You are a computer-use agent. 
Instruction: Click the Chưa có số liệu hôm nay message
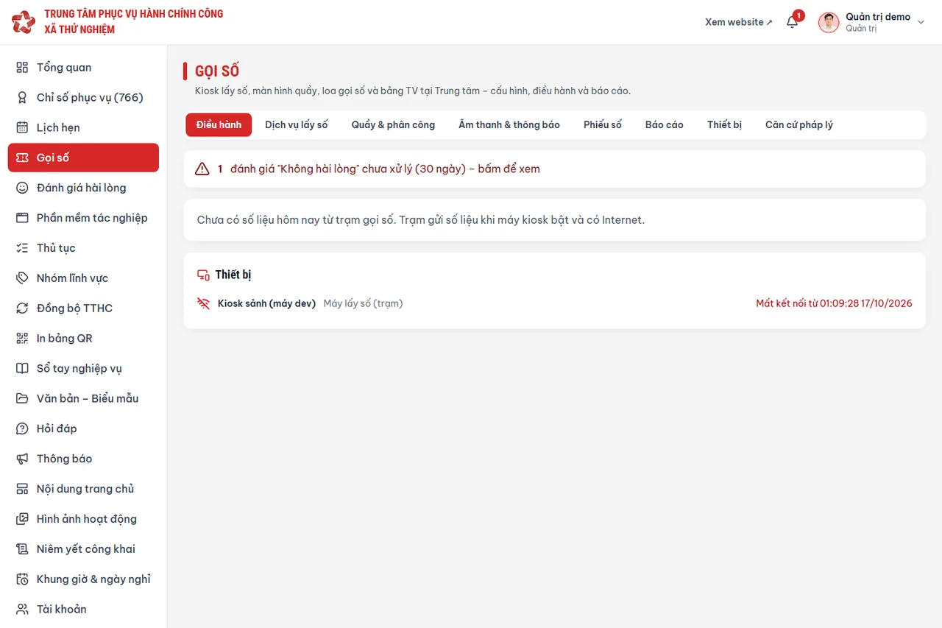tap(421, 220)
